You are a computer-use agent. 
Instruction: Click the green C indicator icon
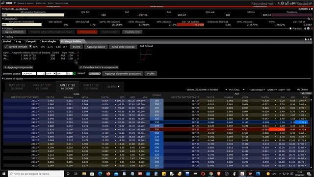(x=74, y=73)
